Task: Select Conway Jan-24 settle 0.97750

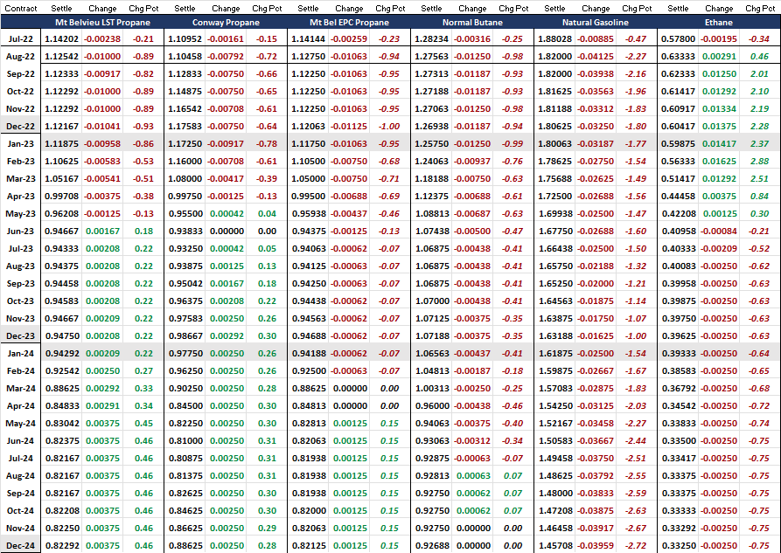Action: 185,354
